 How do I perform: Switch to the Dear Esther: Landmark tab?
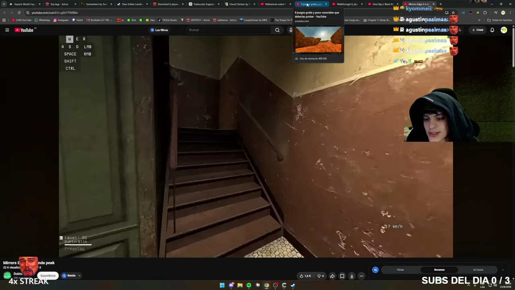point(132,4)
